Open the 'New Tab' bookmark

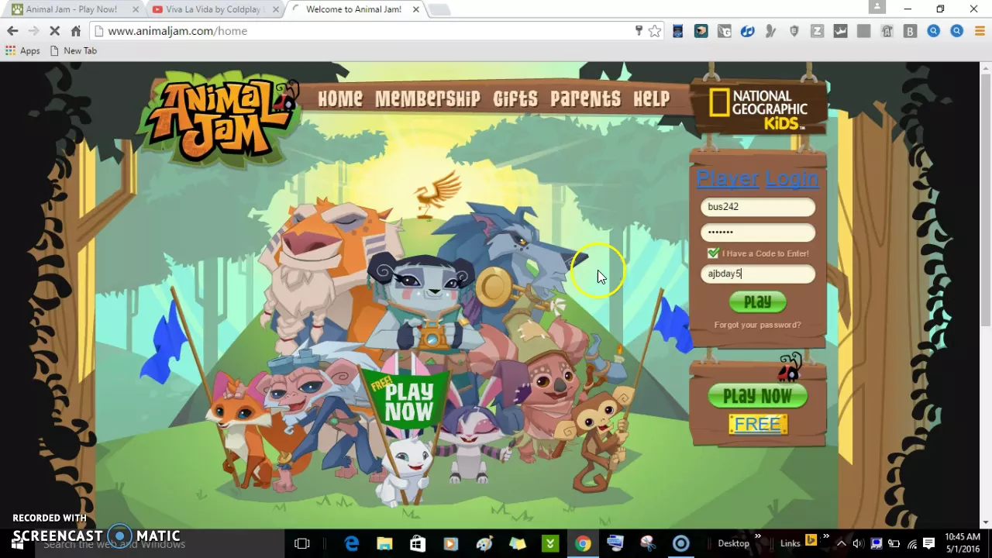click(x=73, y=50)
